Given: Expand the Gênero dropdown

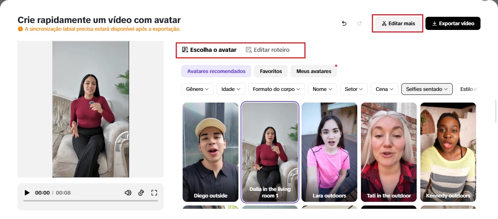Looking at the screenshot, I should (197, 89).
